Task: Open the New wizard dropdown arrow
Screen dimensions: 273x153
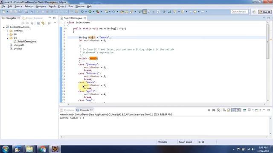Action: click(7, 11)
